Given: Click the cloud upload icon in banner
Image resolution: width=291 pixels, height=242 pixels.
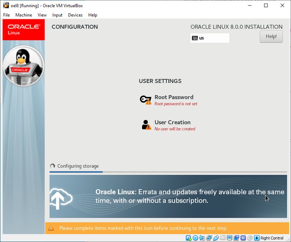Looking at the screenshot, I should 61,199.
